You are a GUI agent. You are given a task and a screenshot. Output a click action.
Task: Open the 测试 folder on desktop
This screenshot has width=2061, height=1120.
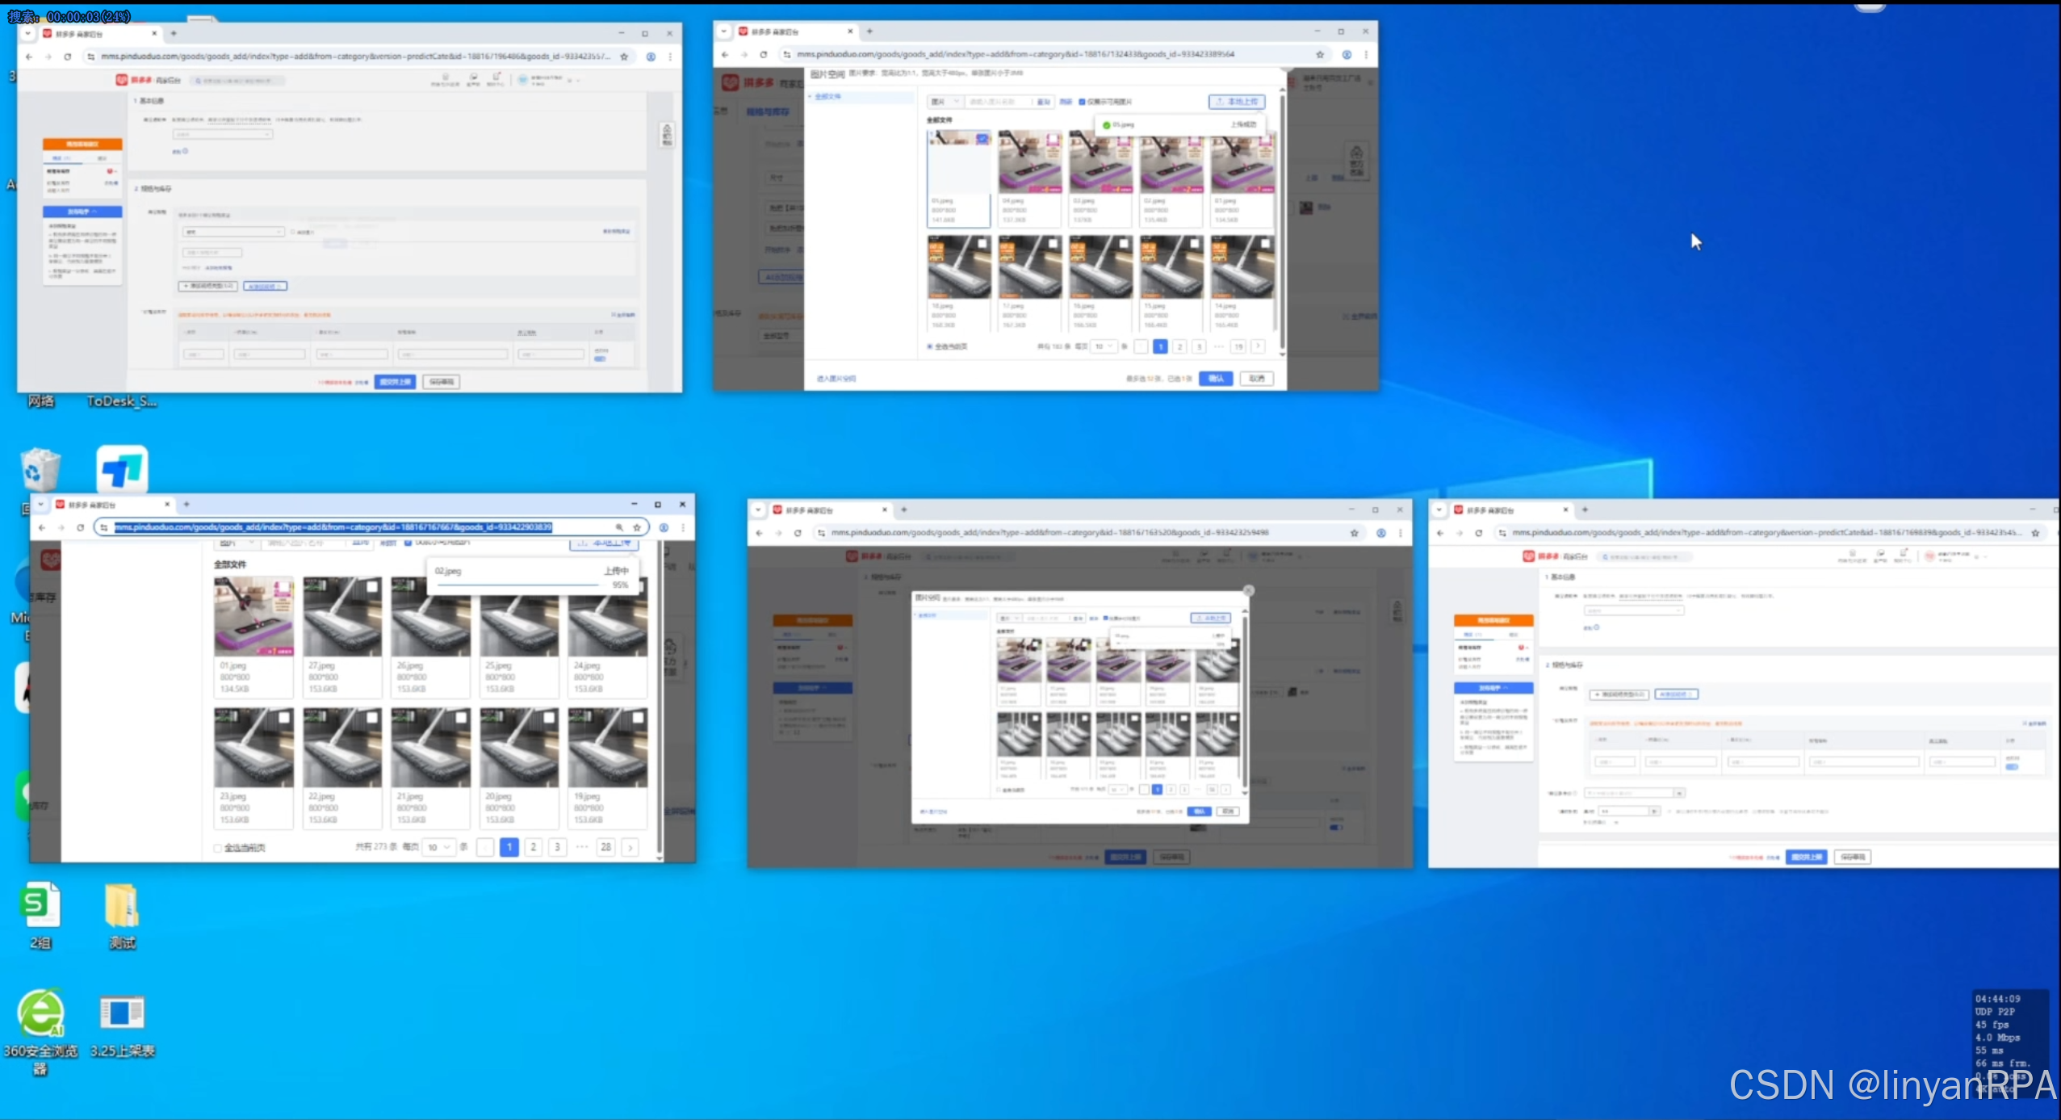pos(122,915)
